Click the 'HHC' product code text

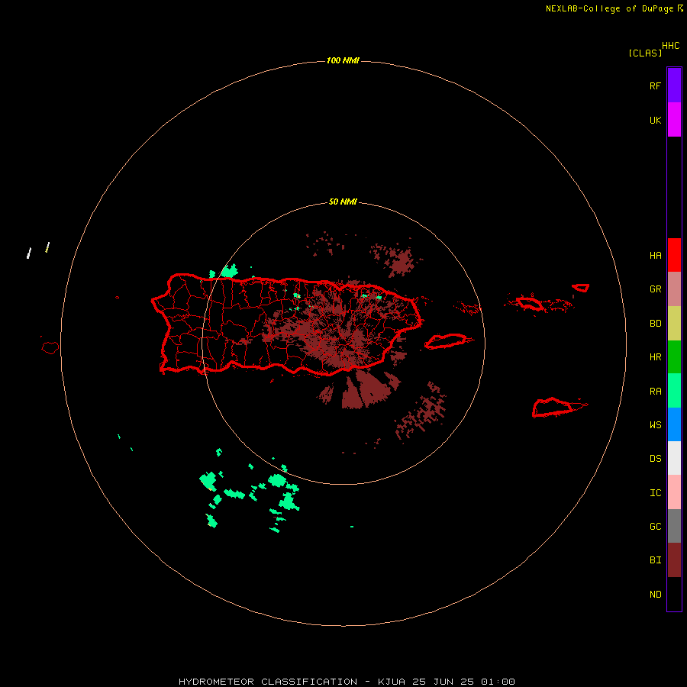point(670,46)
